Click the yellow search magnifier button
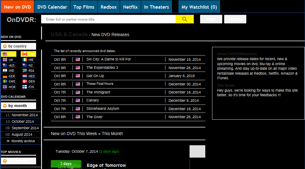The image size is (305, 169). pyautogui.click(x=185, y=19)
